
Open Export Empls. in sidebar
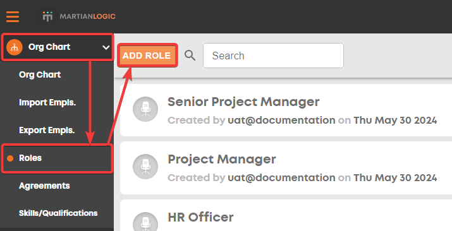click(47, 130)
